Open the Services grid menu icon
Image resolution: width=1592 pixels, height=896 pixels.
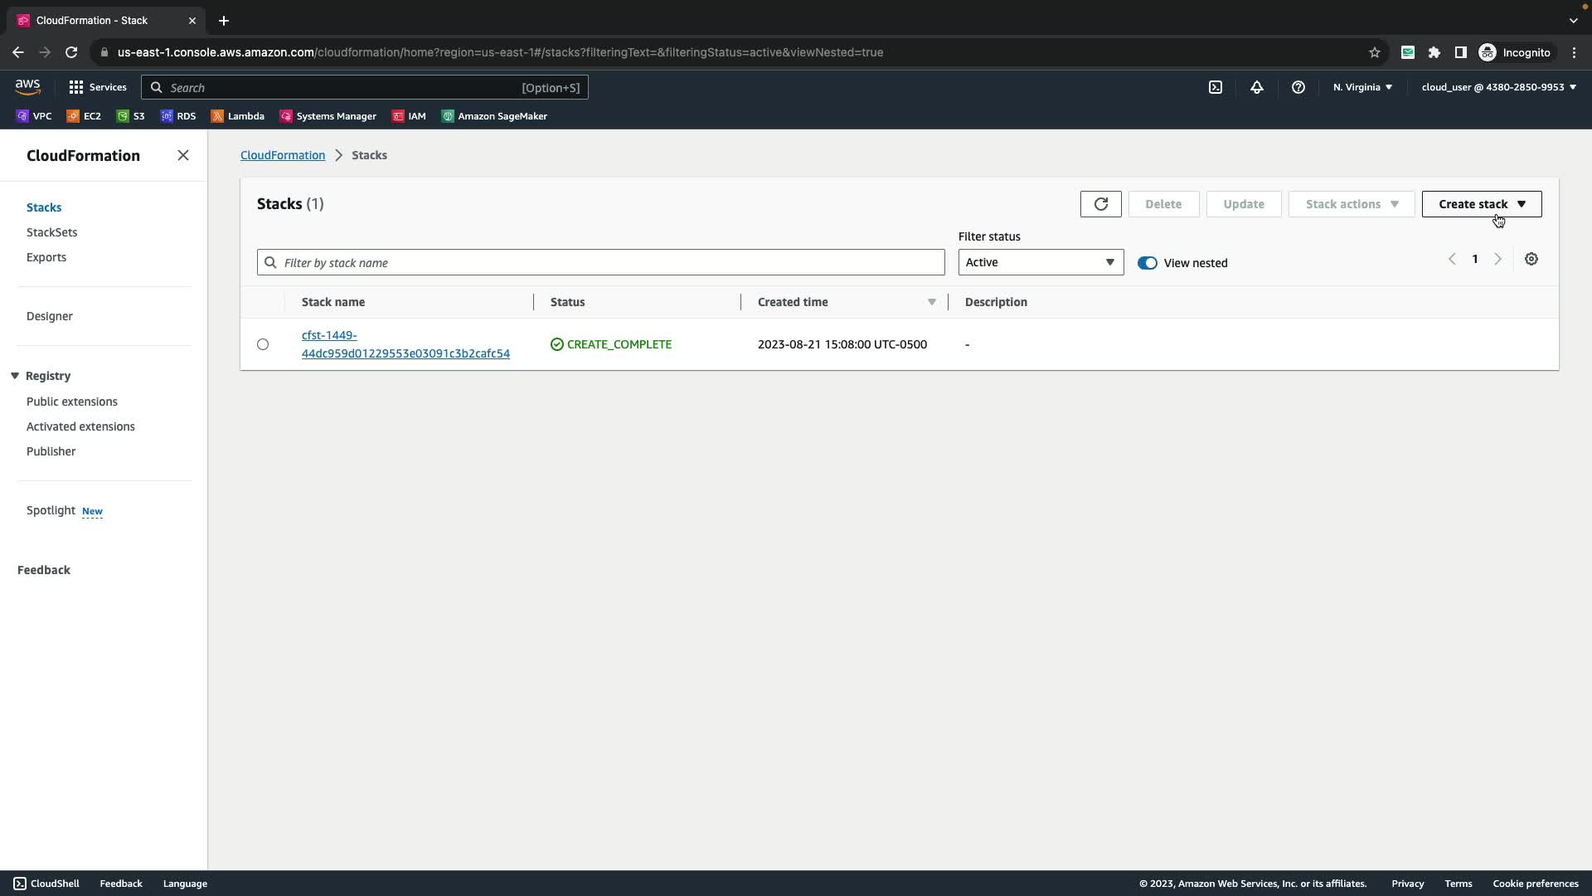76,87
